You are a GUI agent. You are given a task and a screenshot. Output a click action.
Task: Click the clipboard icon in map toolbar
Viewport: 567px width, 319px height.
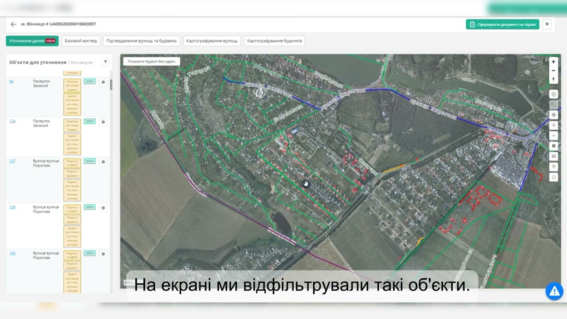[553, 146]
